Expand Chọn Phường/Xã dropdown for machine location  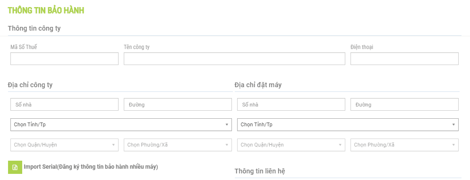click(404, 145)
